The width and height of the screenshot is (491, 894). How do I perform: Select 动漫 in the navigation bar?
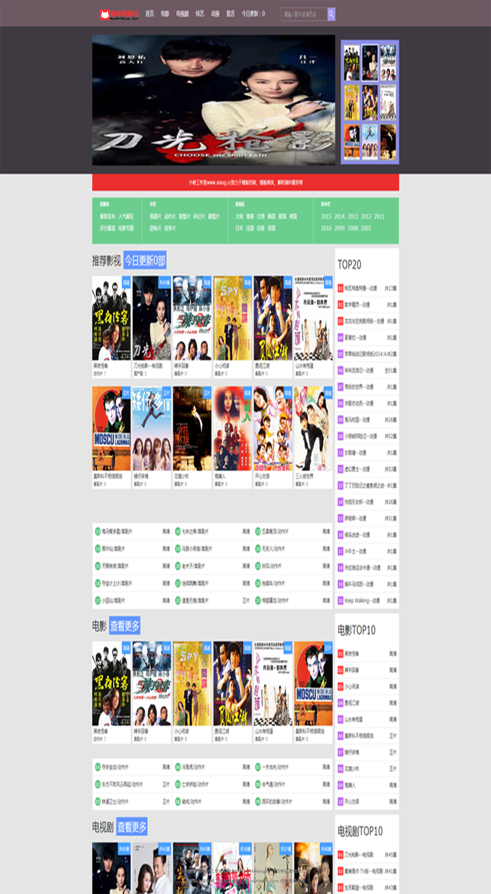[x=215, y=14]
